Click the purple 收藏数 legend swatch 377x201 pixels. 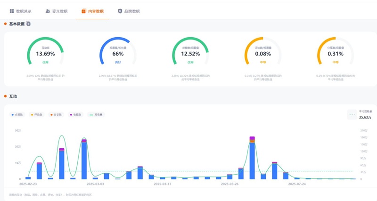click(71, 114)
